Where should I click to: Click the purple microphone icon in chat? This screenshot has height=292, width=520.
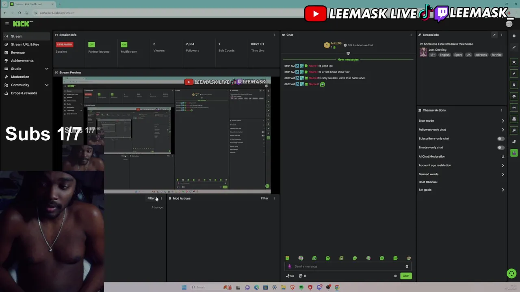pos(289,266)
